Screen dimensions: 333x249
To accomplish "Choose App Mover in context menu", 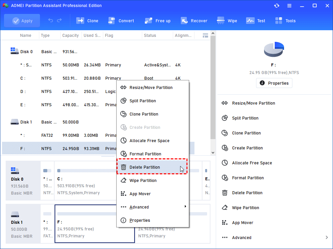I will tap(153, 194).
